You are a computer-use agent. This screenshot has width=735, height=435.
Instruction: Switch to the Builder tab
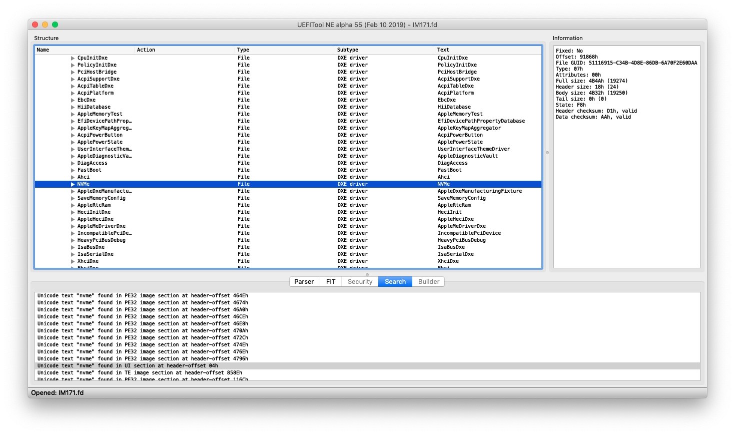tap(428, 281)
